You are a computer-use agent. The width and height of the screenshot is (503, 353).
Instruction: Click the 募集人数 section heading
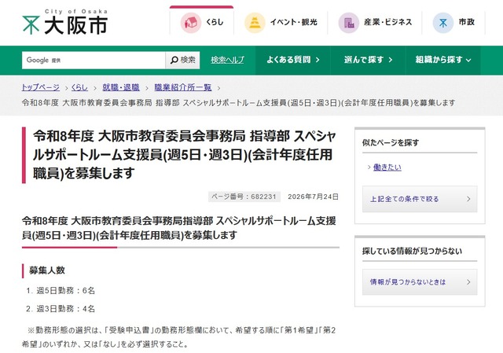pos(47,270)
